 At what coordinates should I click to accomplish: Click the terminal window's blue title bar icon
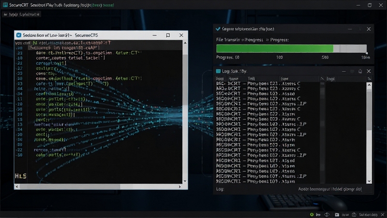[19, 35]
